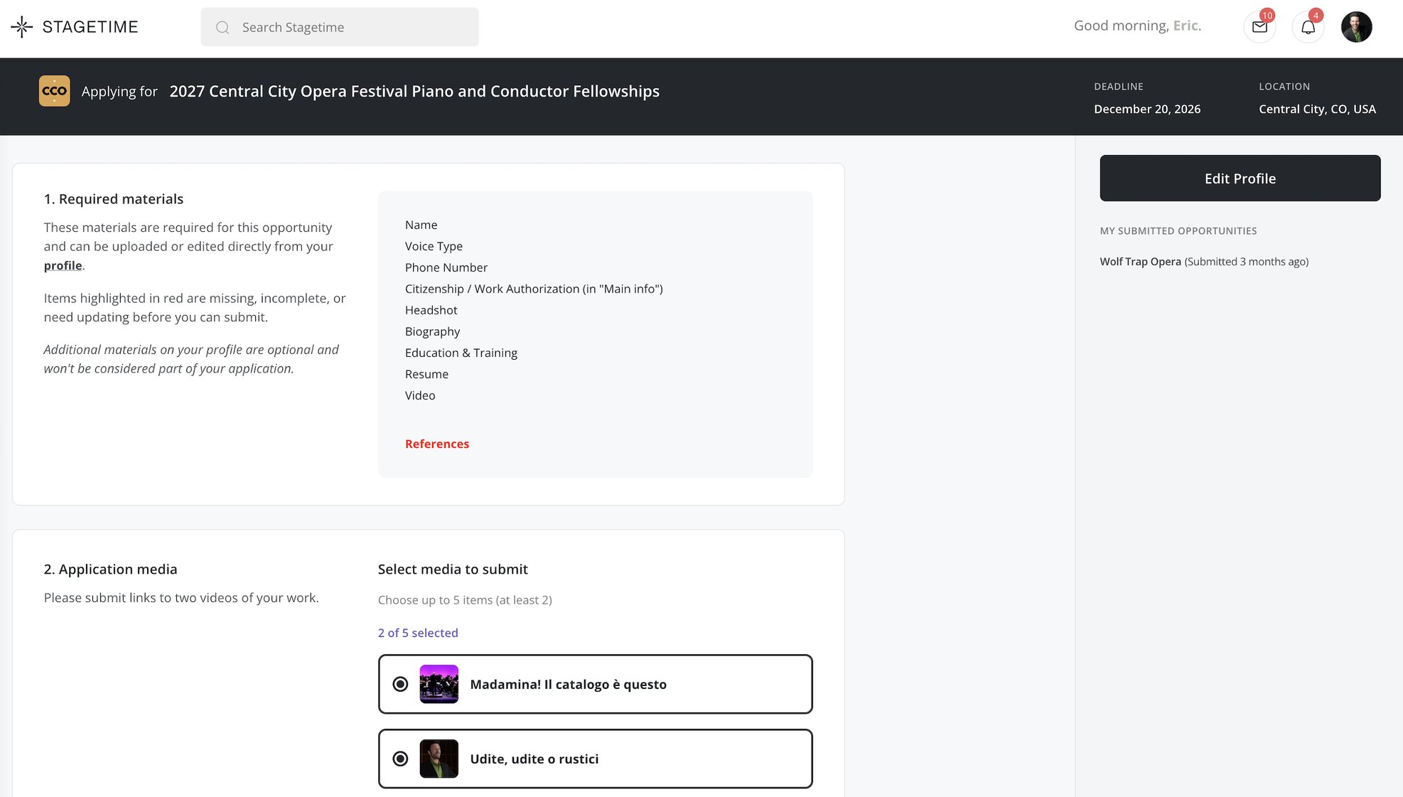The image size is (1403, 797).
Task: Toggle the Madamina! Il catalogo è questo radio
Action: click(x=400, y=684)
